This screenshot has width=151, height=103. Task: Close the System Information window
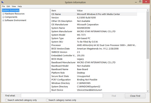[x=146, y=2]
